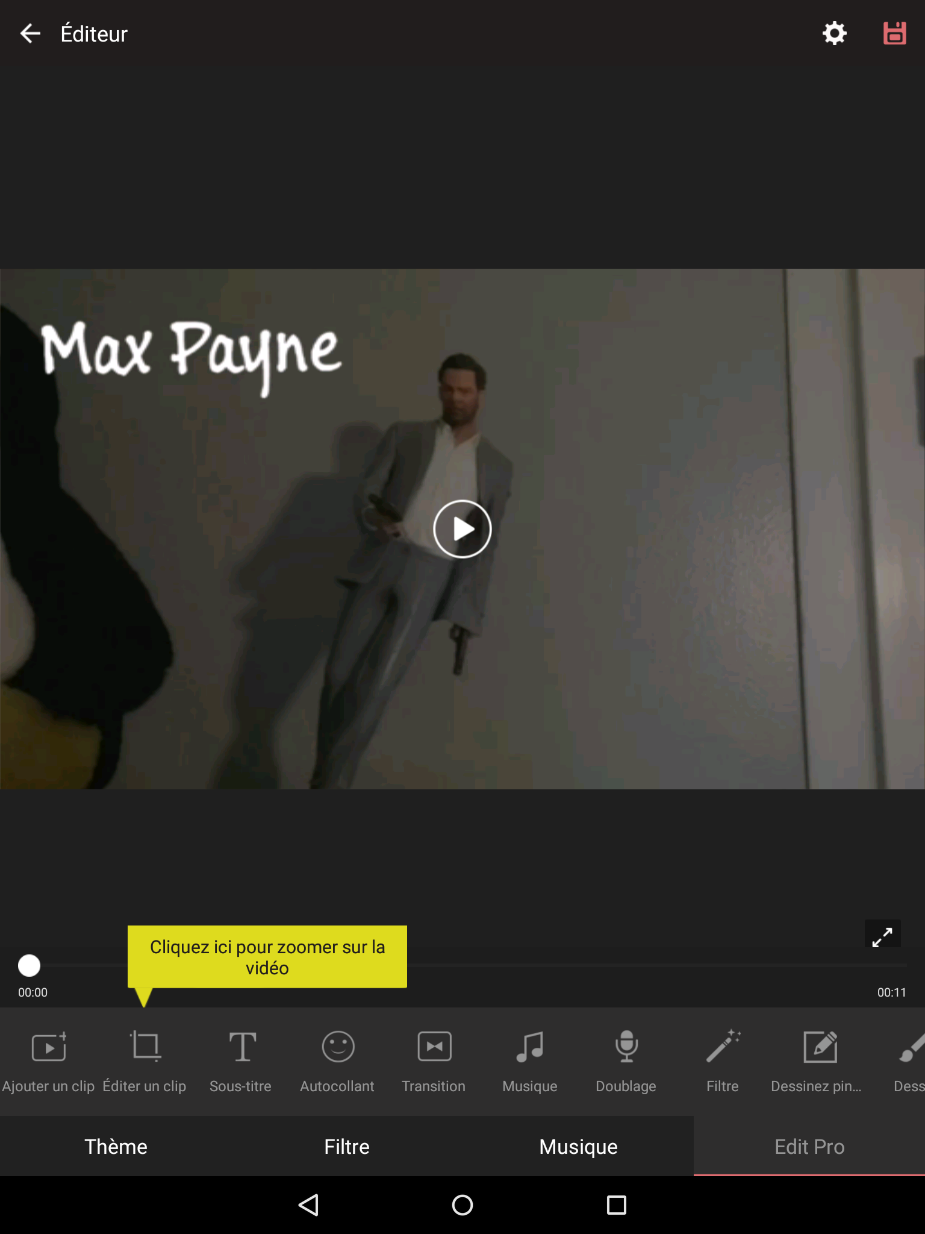Click the 00:00 current time label

[33, 992]
